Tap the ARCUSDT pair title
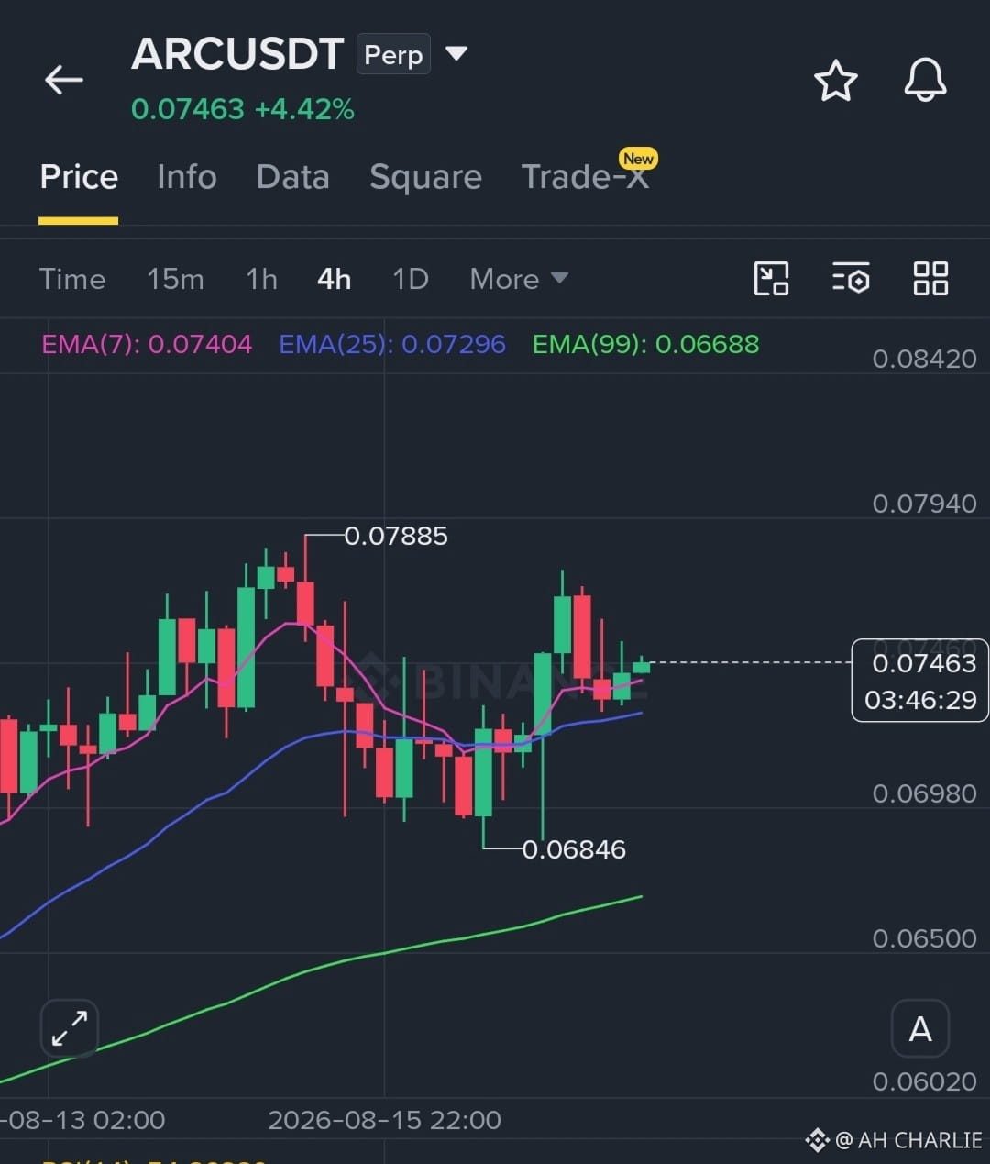990x1164 pixels. pos(237,54)
